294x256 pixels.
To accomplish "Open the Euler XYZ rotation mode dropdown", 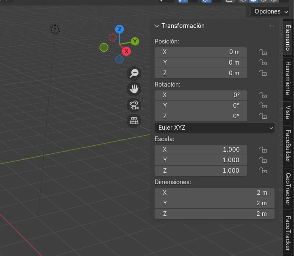I will tap(215, 128).
